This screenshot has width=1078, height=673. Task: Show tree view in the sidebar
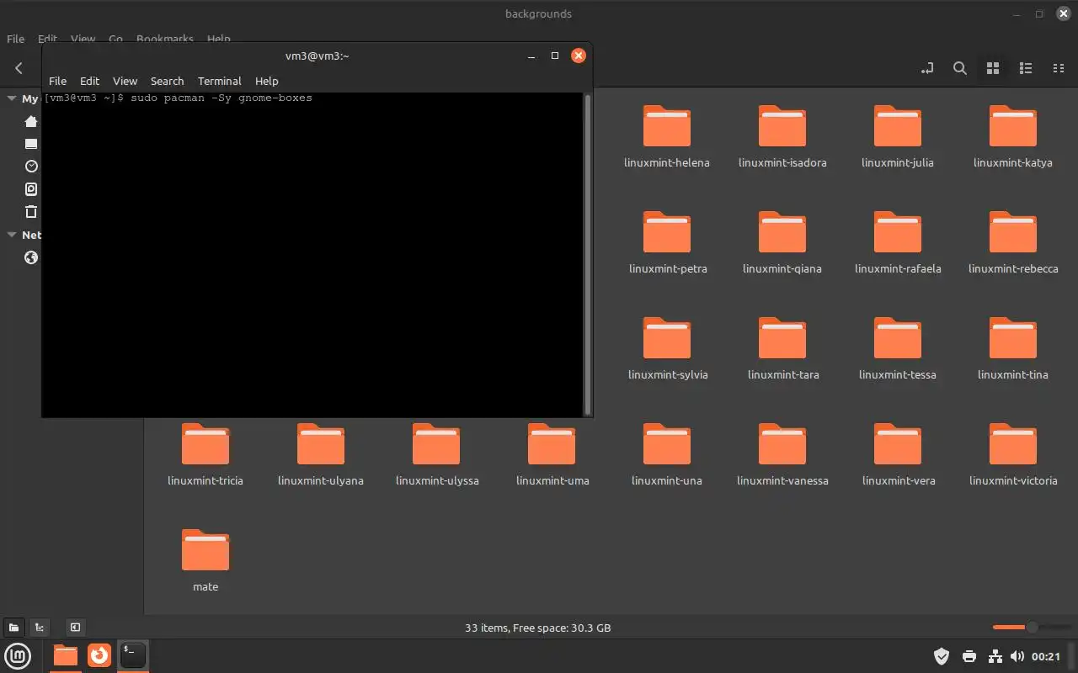tap(39, 627)
